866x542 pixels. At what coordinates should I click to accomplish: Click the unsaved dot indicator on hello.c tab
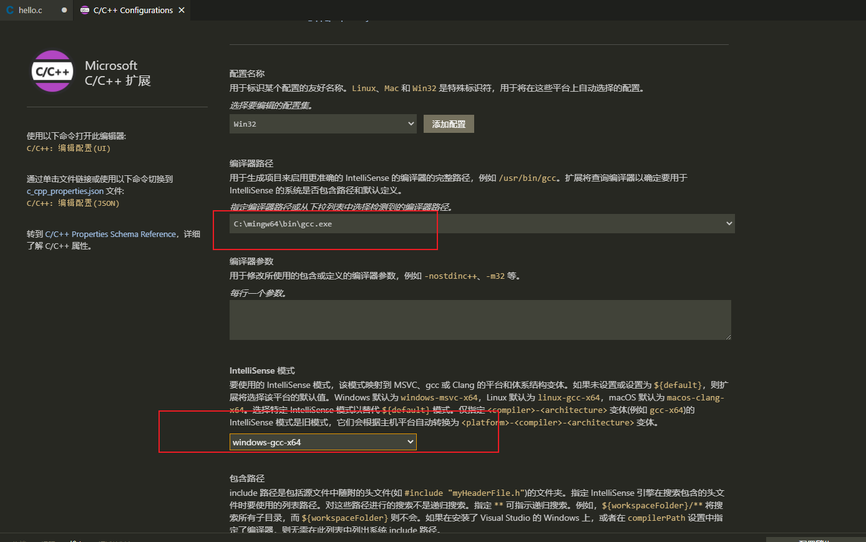pyautogui.click(x=64, y=10)
